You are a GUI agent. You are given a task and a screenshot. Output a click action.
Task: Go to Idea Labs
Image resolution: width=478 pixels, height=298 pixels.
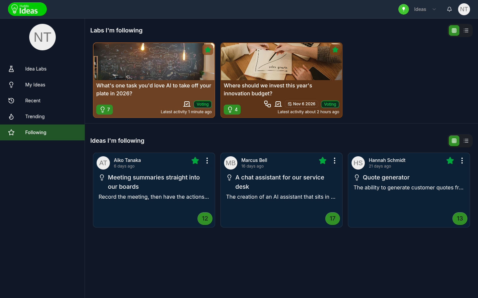(42, 69)
